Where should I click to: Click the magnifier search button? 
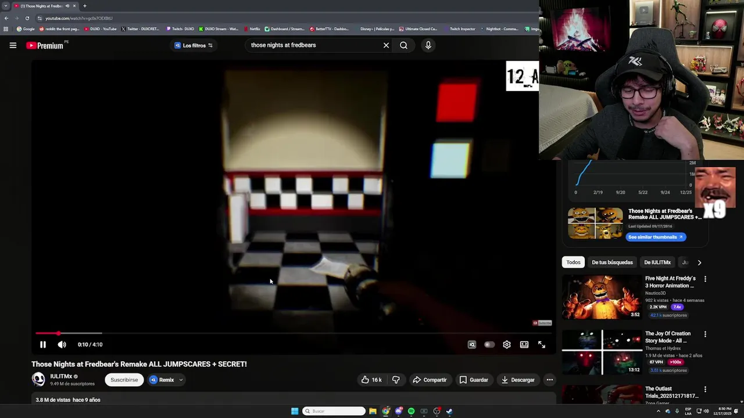[403, 45]
